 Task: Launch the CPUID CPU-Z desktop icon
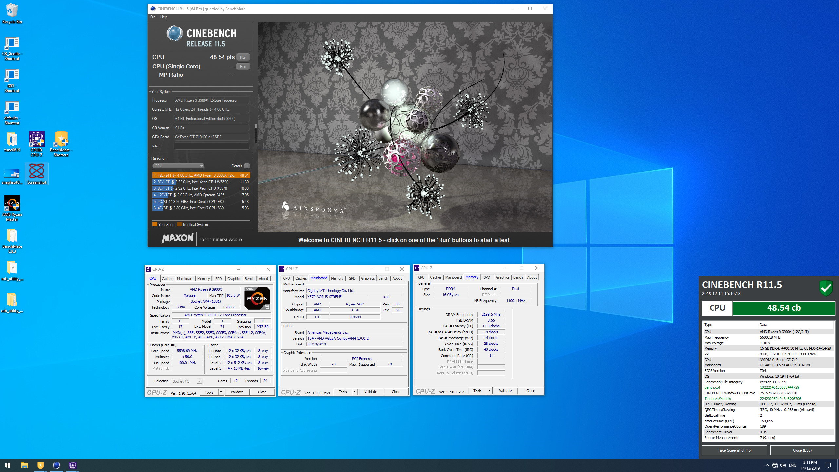37,144
